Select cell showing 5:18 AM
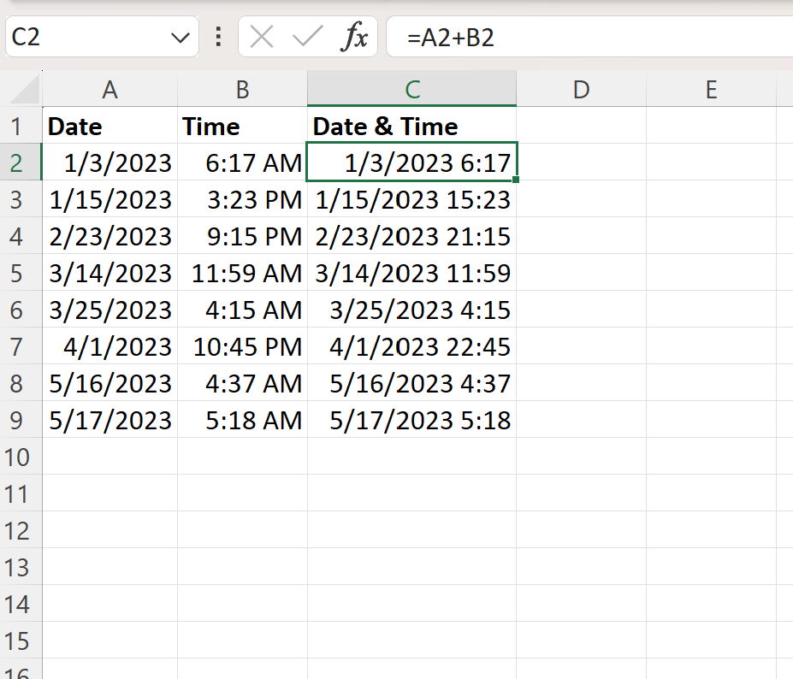The height and width of the screenshot is (679, 793). [242, 420]
